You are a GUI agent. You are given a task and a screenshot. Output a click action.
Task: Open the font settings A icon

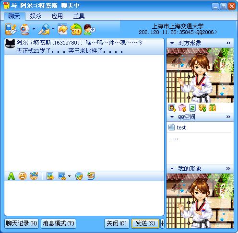click(11, 176)
